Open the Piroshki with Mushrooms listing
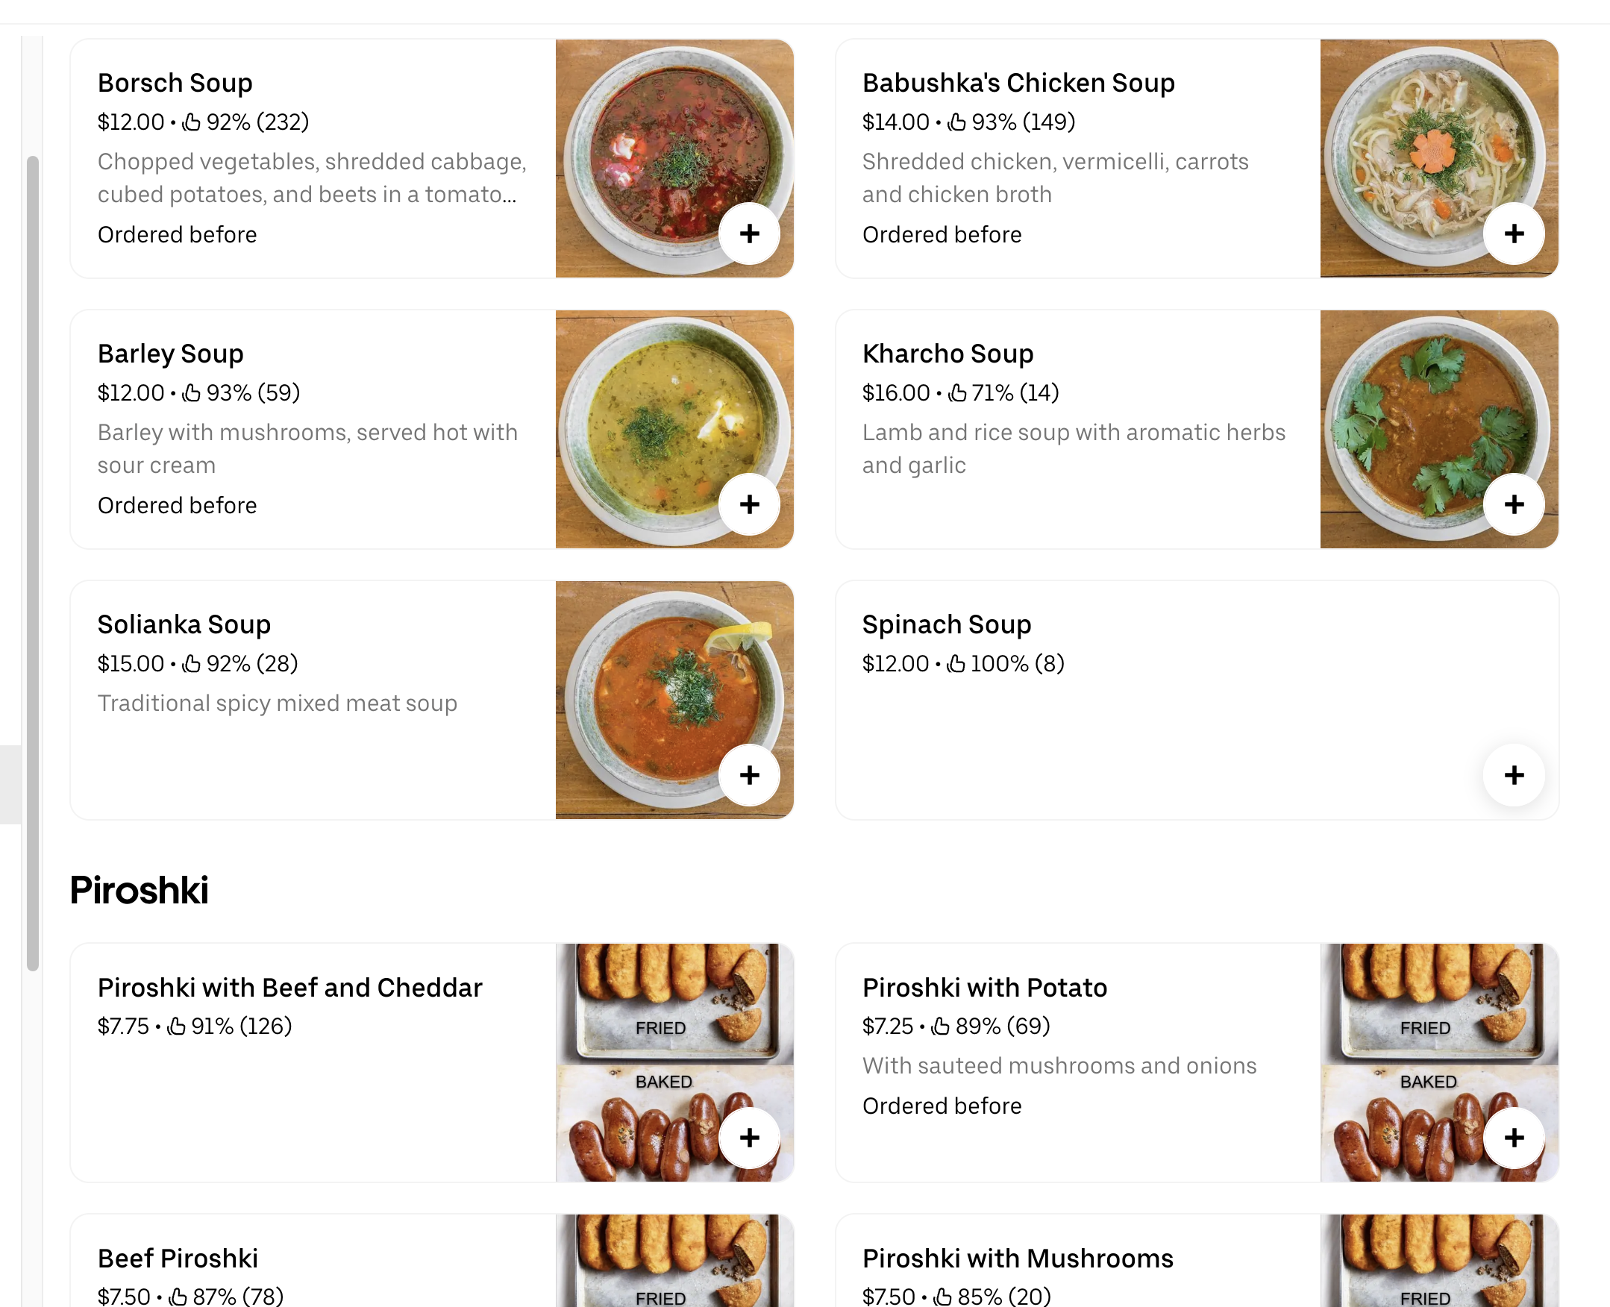 (1018, 1258)
